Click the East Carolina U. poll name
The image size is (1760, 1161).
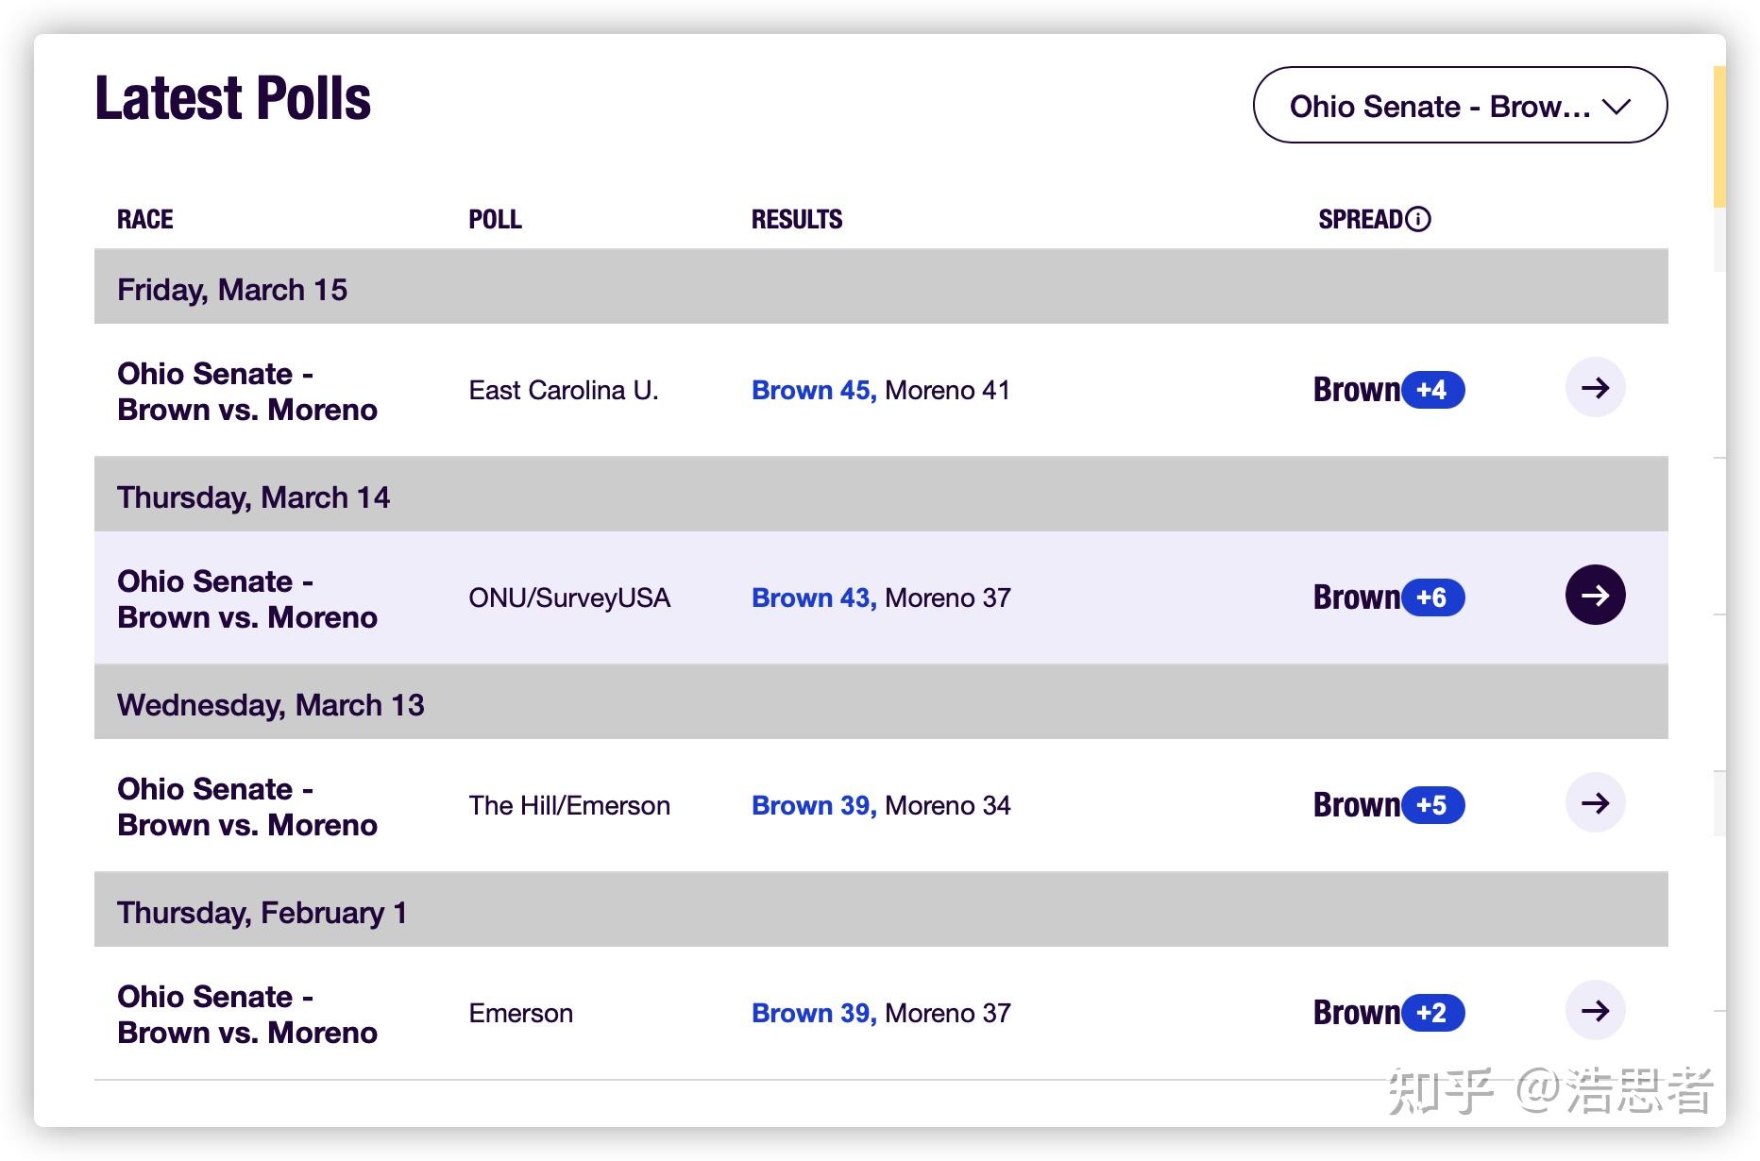(x=563, y=390)
